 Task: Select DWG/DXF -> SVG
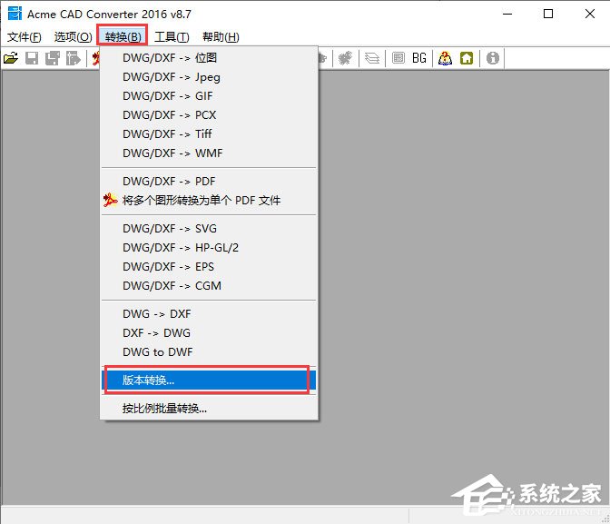209,229
